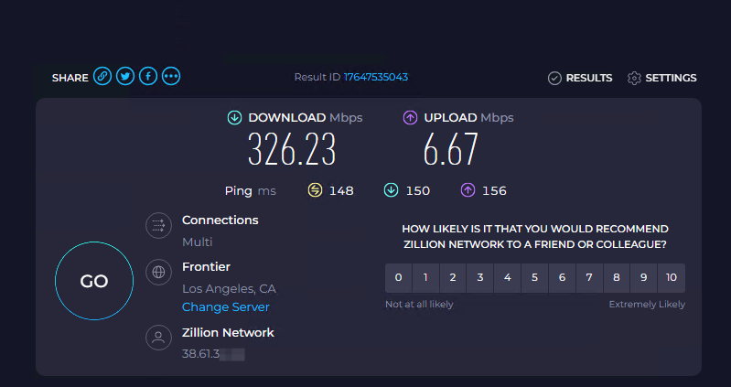
Task: Share result on Facebook
Action: (x=148, y=78)
